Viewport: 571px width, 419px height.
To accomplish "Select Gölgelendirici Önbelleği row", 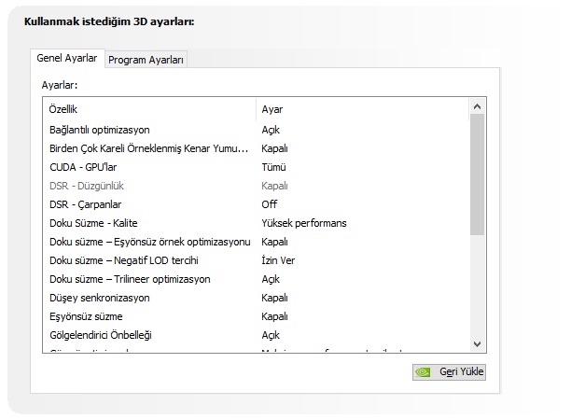I will [x=100, y=335].
